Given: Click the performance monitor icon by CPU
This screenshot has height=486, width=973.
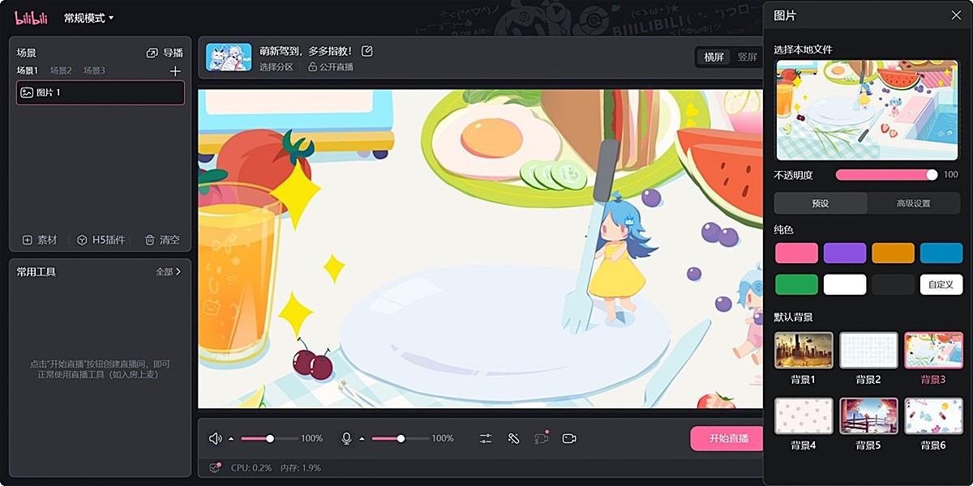Looking at the screenshot, I should [215, 467].
